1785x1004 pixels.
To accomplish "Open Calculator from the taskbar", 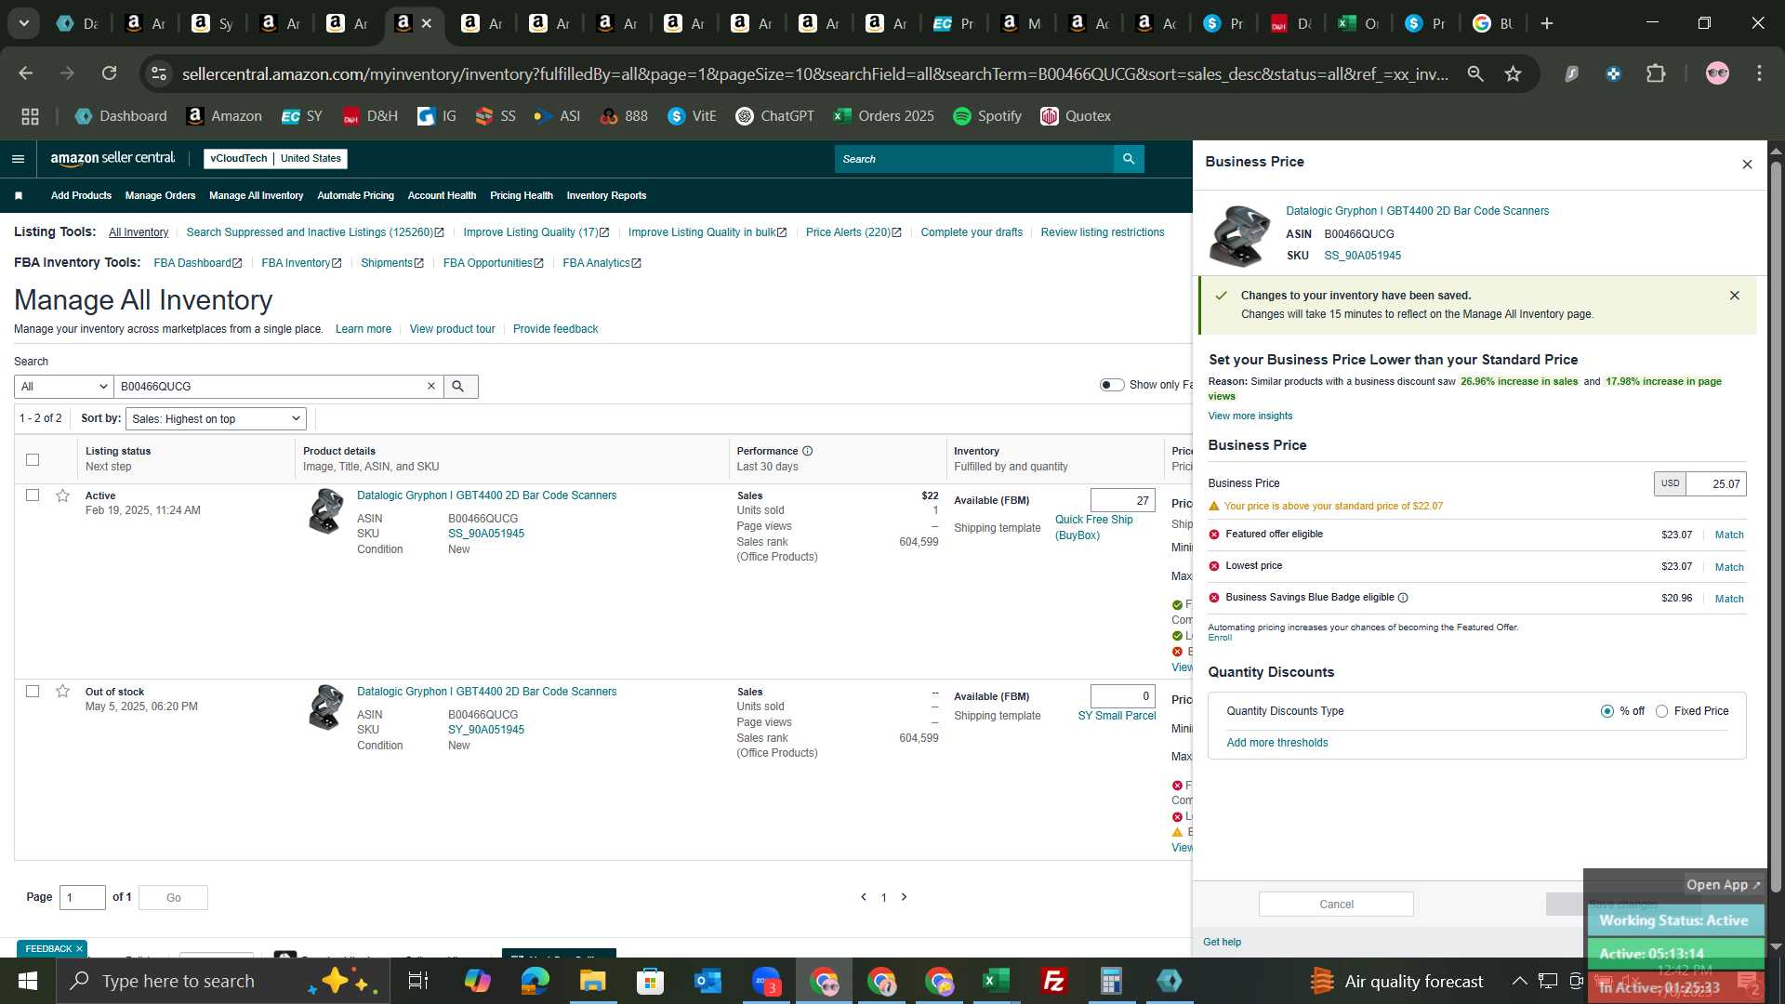I will [1111, 981].
